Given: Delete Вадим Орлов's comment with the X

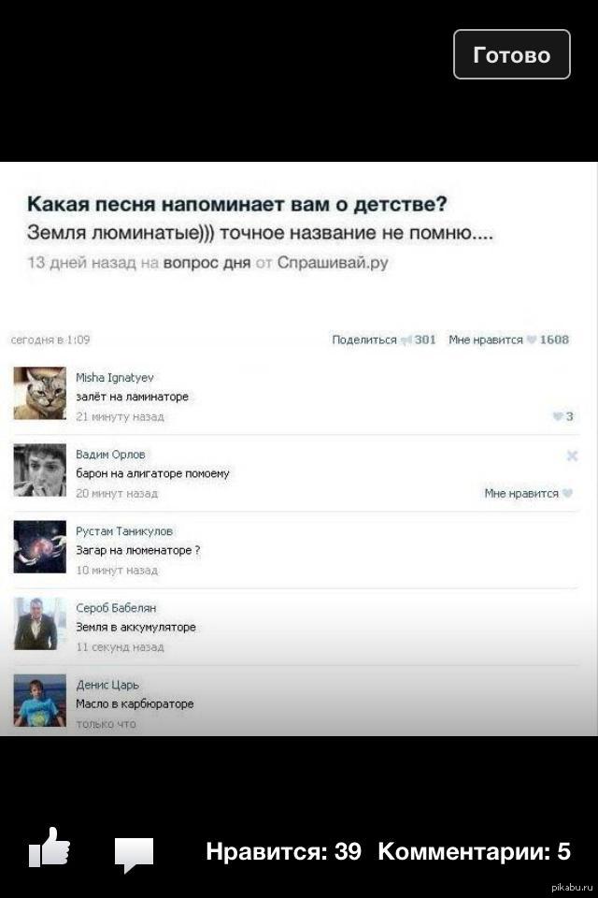Looking at the screenshot, I should [x=572, y=456].
